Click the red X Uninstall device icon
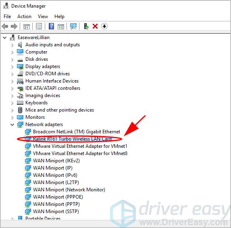 [95, 26]
